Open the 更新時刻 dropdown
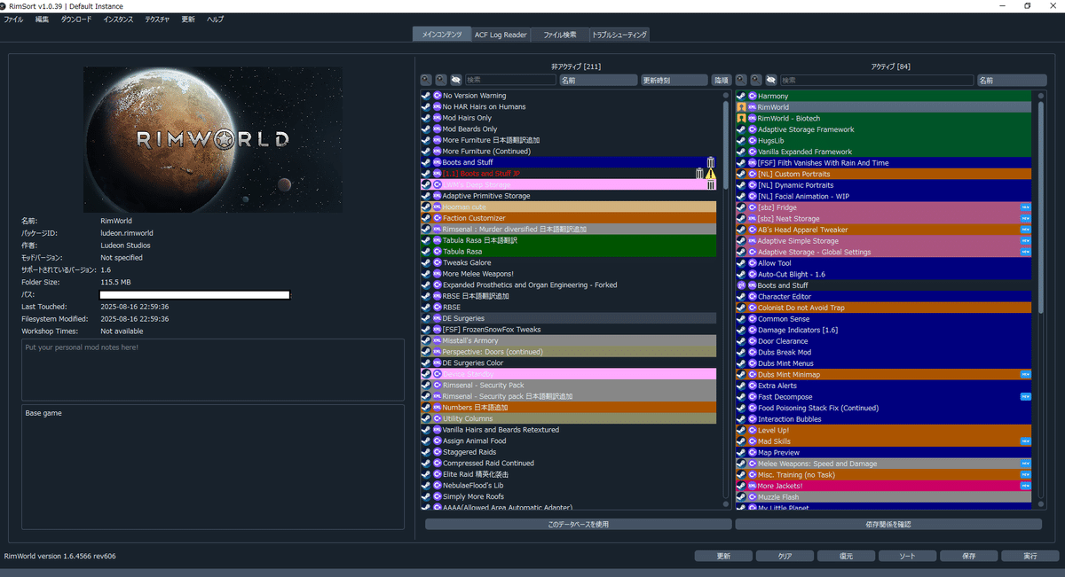1065x577 pixels. tap(674, 79)
